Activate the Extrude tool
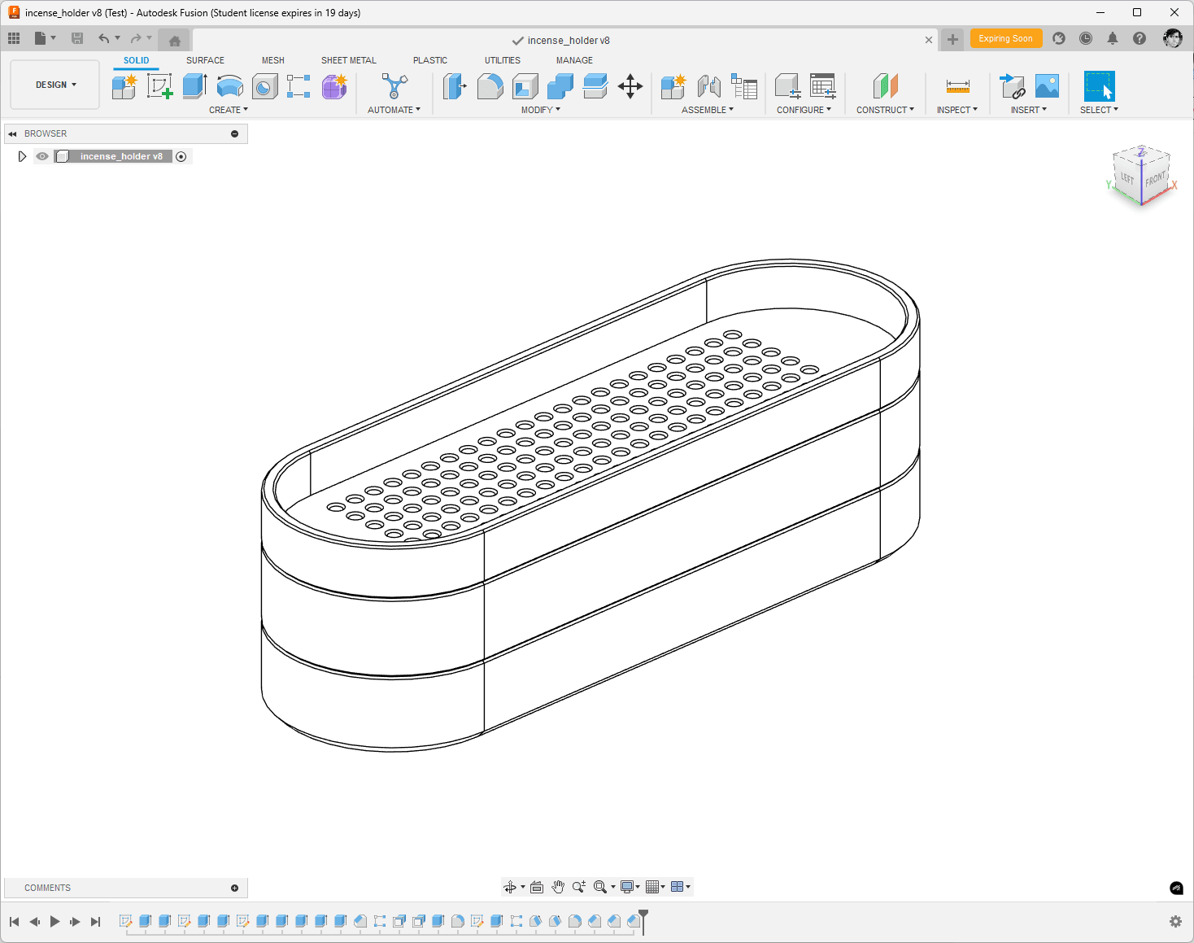This screenshot has height=943, width=1194. click(194, 86)
